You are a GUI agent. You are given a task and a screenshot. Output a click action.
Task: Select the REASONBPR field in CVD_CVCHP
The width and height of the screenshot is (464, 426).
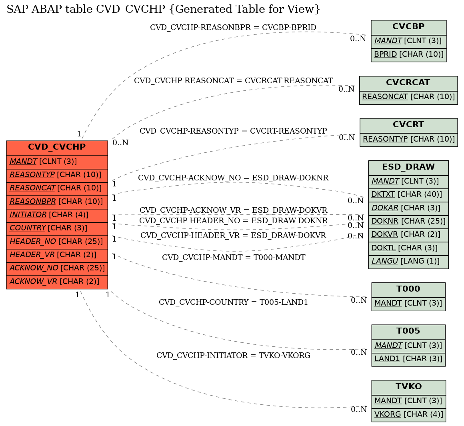[57, 202]
